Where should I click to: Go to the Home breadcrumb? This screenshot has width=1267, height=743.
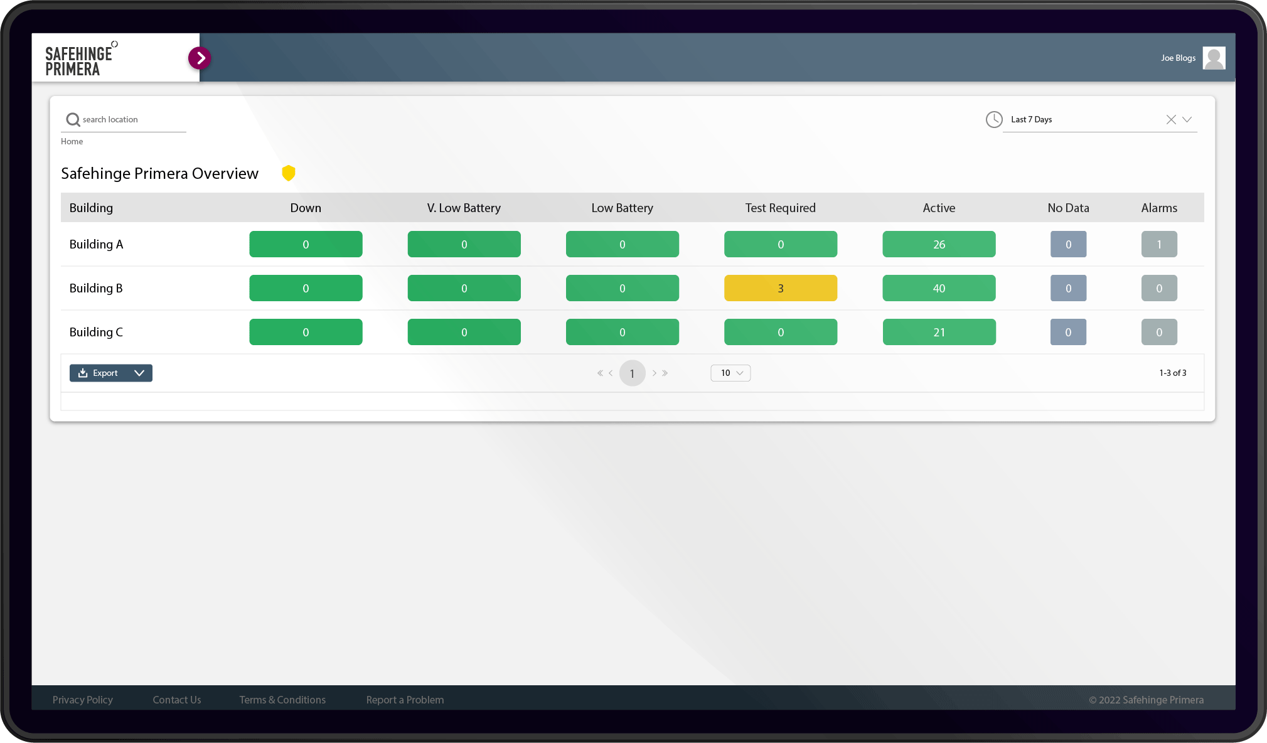click(72, 141)
